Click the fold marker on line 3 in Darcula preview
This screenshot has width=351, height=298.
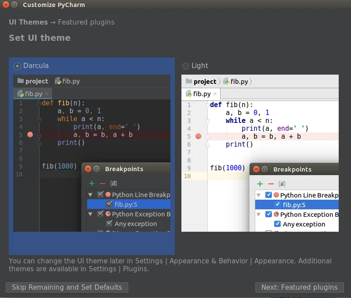[39, 119]
